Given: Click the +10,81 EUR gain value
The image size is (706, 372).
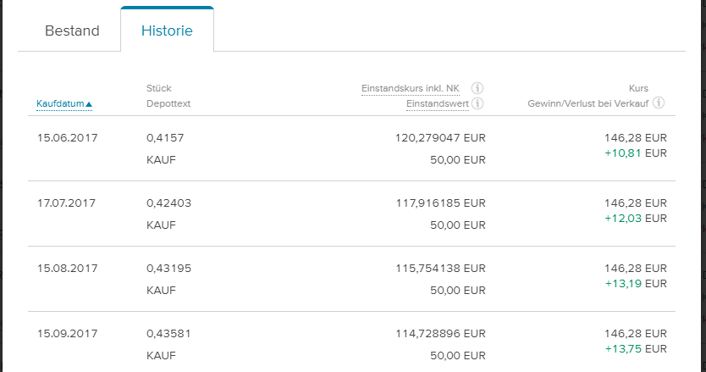Looking at the screenshot, I should pos(635,153).
